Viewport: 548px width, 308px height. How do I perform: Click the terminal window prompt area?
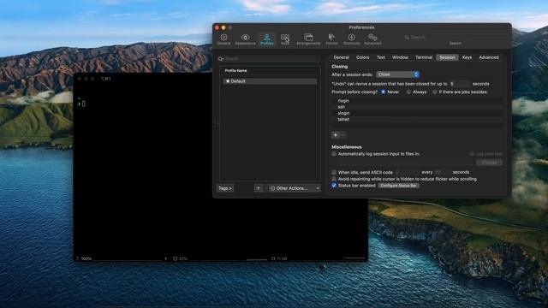coord(81,104)
